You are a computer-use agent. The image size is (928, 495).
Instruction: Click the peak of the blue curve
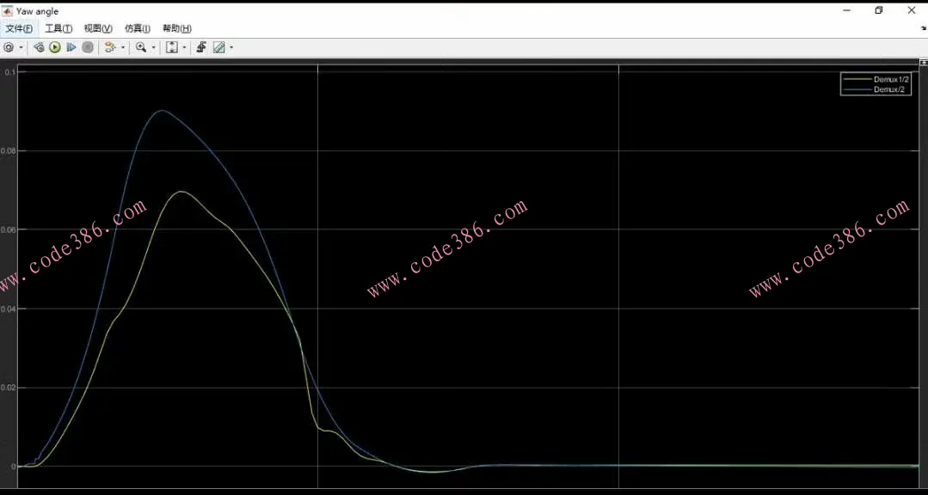tap(162, 111)
